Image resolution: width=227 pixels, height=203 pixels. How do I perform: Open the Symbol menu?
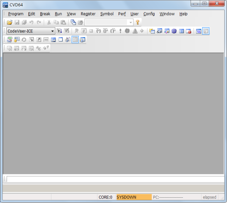click(x=107, y=14)
